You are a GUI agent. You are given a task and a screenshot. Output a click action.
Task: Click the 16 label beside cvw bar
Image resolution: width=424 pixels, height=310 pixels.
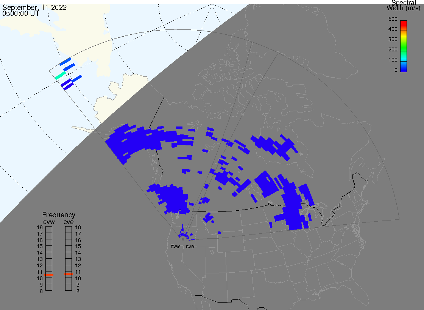tap(40, 240)
